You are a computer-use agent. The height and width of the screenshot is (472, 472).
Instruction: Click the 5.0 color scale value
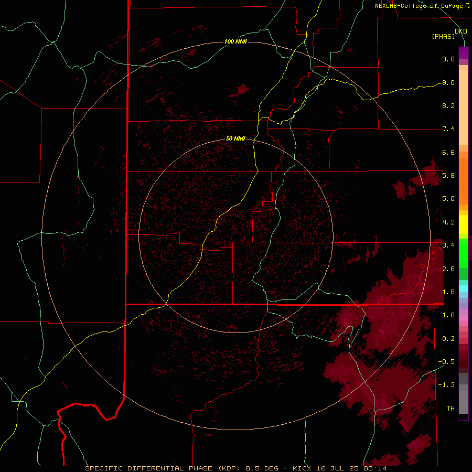point(448,199)
